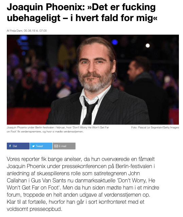
Task: Click the intro paragraph starting 'Vores reporter'
Action: coord(83,184)
